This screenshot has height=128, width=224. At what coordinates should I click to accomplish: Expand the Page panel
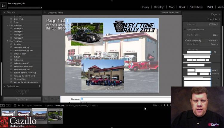tap(220, 14)
